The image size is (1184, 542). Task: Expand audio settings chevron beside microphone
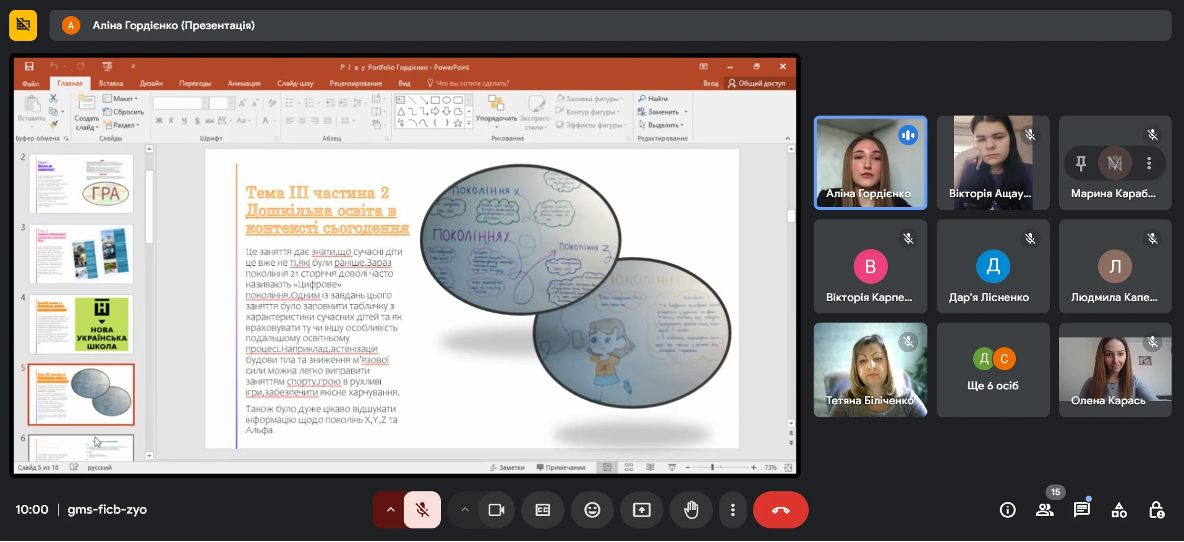(x=390, y=510)
